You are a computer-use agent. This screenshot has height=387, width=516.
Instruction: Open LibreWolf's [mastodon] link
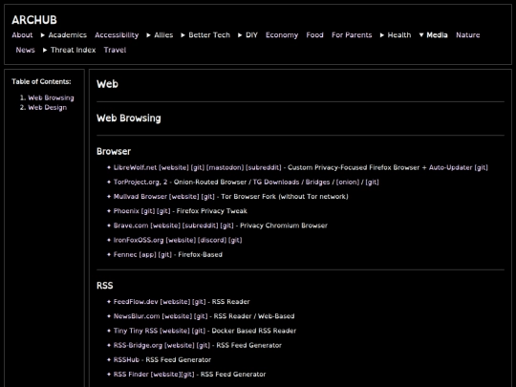(226, 167)
